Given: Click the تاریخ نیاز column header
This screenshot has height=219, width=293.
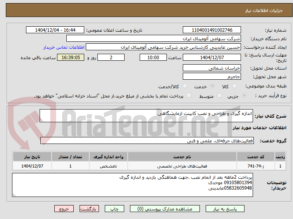Looking at the screenshot, I should click(x=32, y=157).
